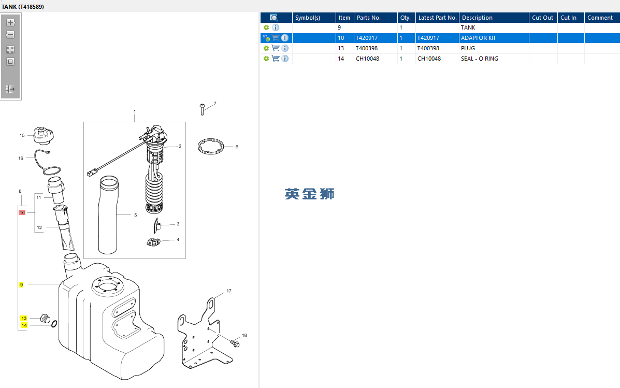Image resolution: width=620 pixels, height=388 pixels.
Task: Sort by the Symbol(s) column header
Action: (x=314, y=18)
